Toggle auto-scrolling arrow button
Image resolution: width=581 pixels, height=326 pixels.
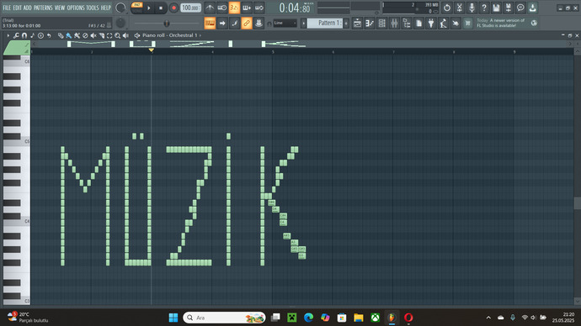(x=222, y=24)
